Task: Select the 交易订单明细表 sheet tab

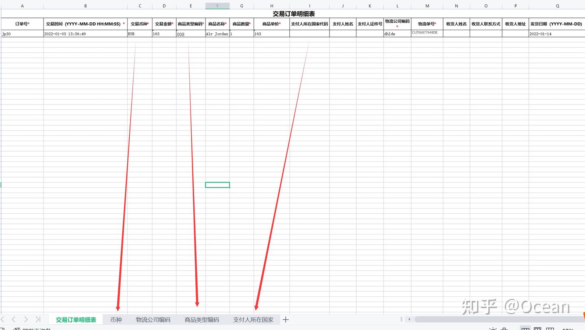Action: click(76, 319)
